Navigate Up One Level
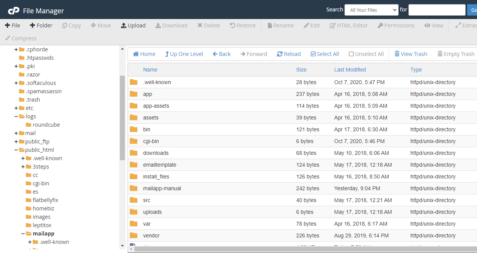Image resolution: width=477 pixels, height=253 pixels. click(x=184, y=54)
